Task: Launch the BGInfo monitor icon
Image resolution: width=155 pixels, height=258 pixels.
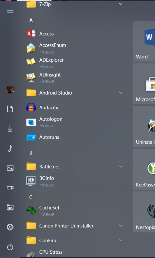Action: 31,181
